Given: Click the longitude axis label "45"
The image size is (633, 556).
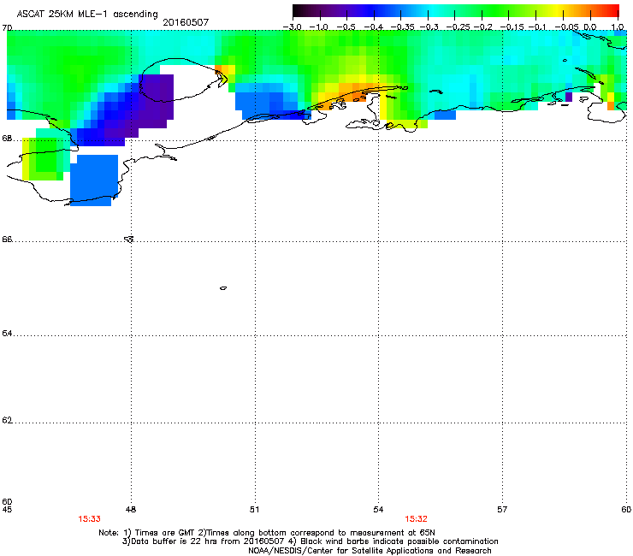Looking at the screenshot, I should [7, 510].
